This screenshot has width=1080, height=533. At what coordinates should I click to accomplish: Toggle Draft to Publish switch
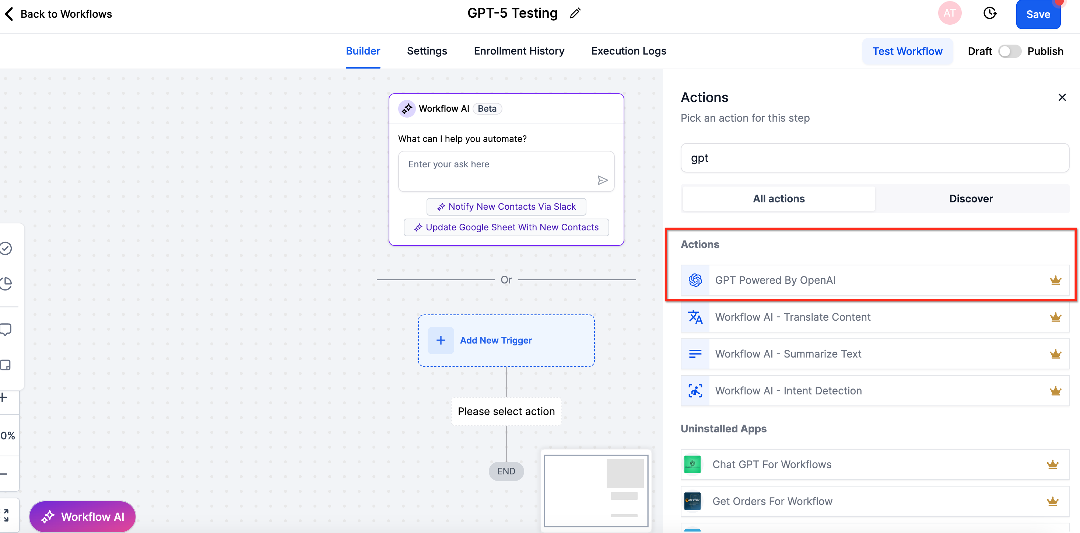point(1009,51)
